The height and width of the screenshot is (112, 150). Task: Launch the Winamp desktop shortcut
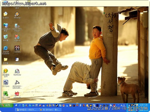(17, 15)
